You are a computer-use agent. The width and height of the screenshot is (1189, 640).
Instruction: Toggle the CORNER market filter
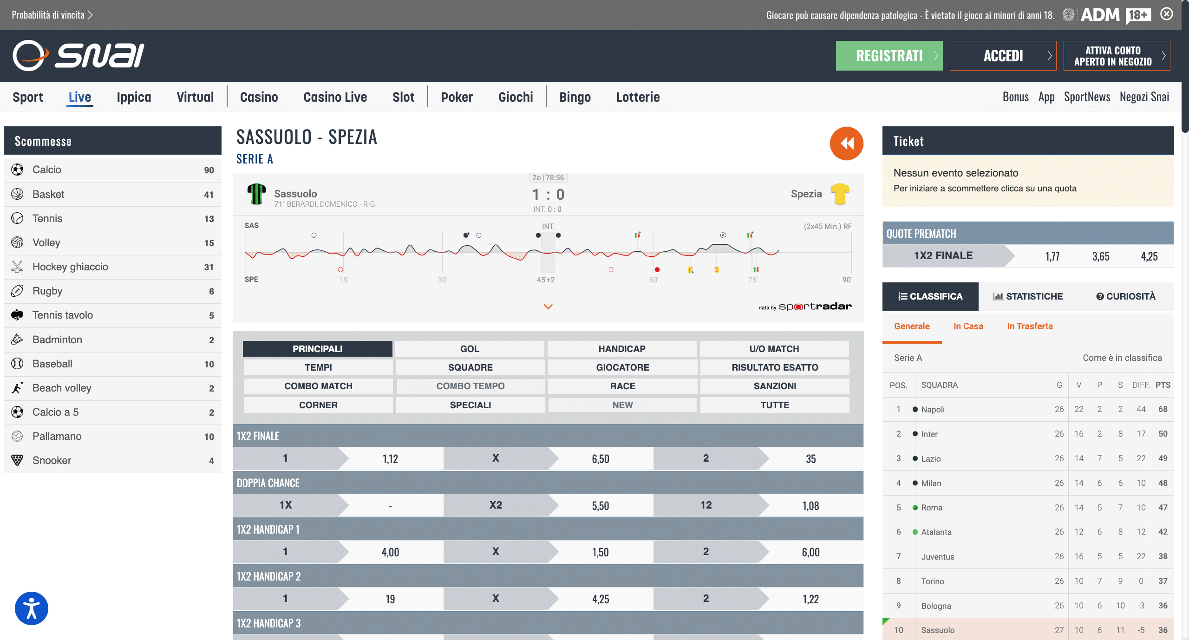318,405
